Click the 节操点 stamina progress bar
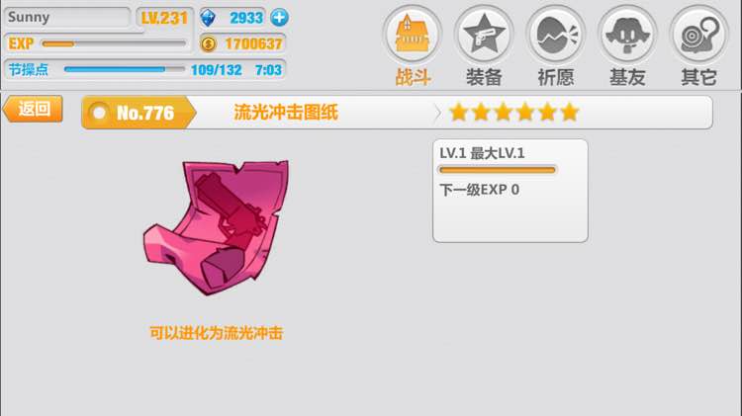The width and height of the screenshot is (742, 416). [x=124, y=69]
